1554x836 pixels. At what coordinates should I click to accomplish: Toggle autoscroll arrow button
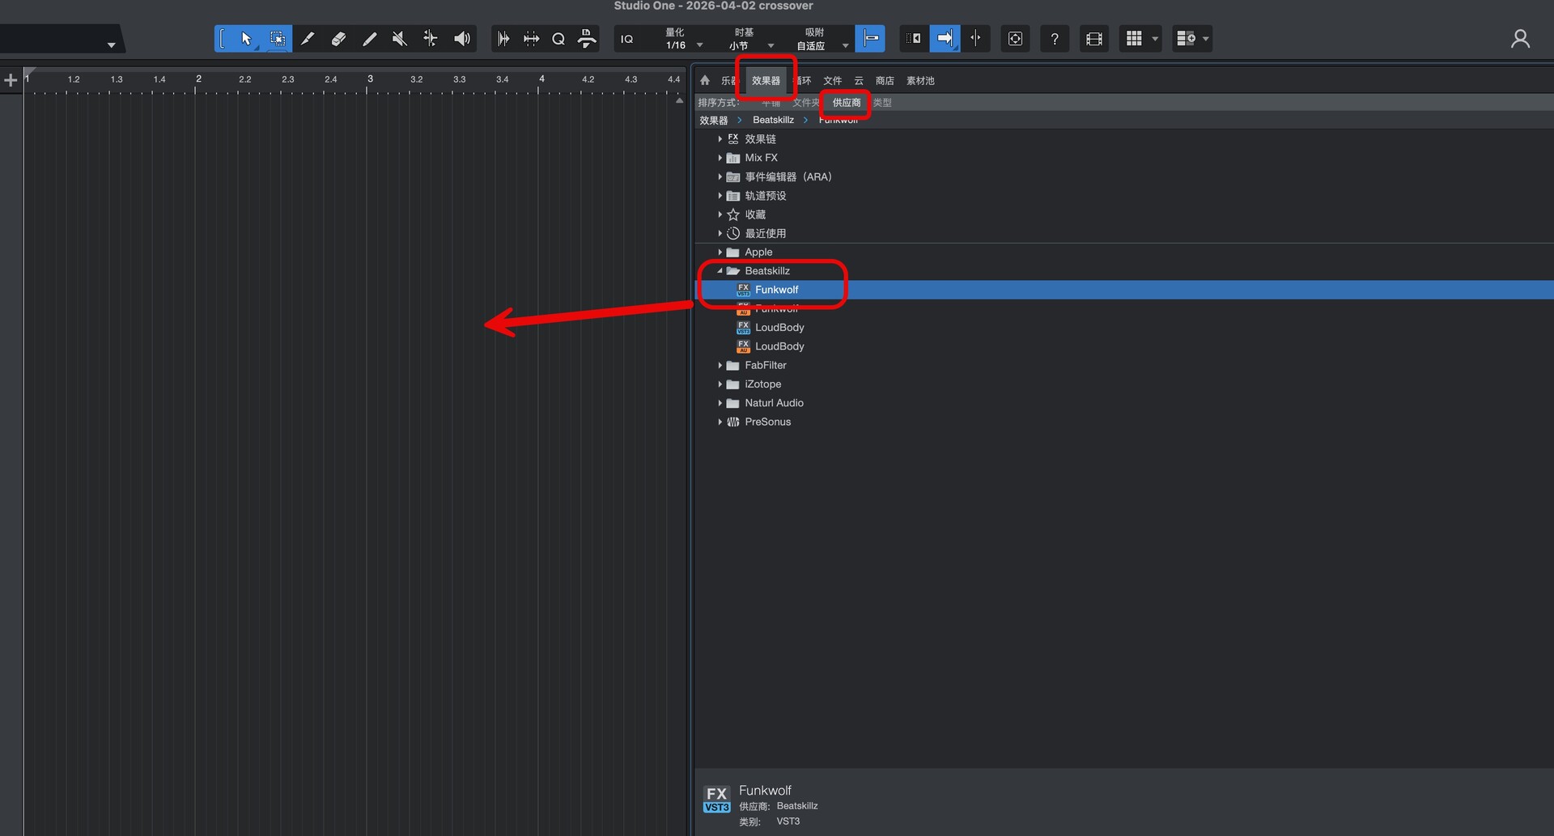click(x=944, y=39)
